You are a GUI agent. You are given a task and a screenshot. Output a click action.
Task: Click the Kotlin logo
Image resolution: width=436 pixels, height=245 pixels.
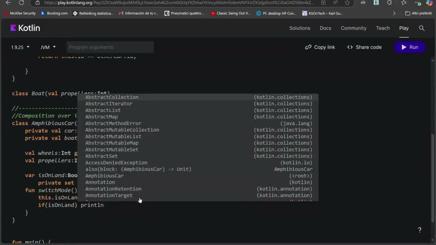coord(25,28)
